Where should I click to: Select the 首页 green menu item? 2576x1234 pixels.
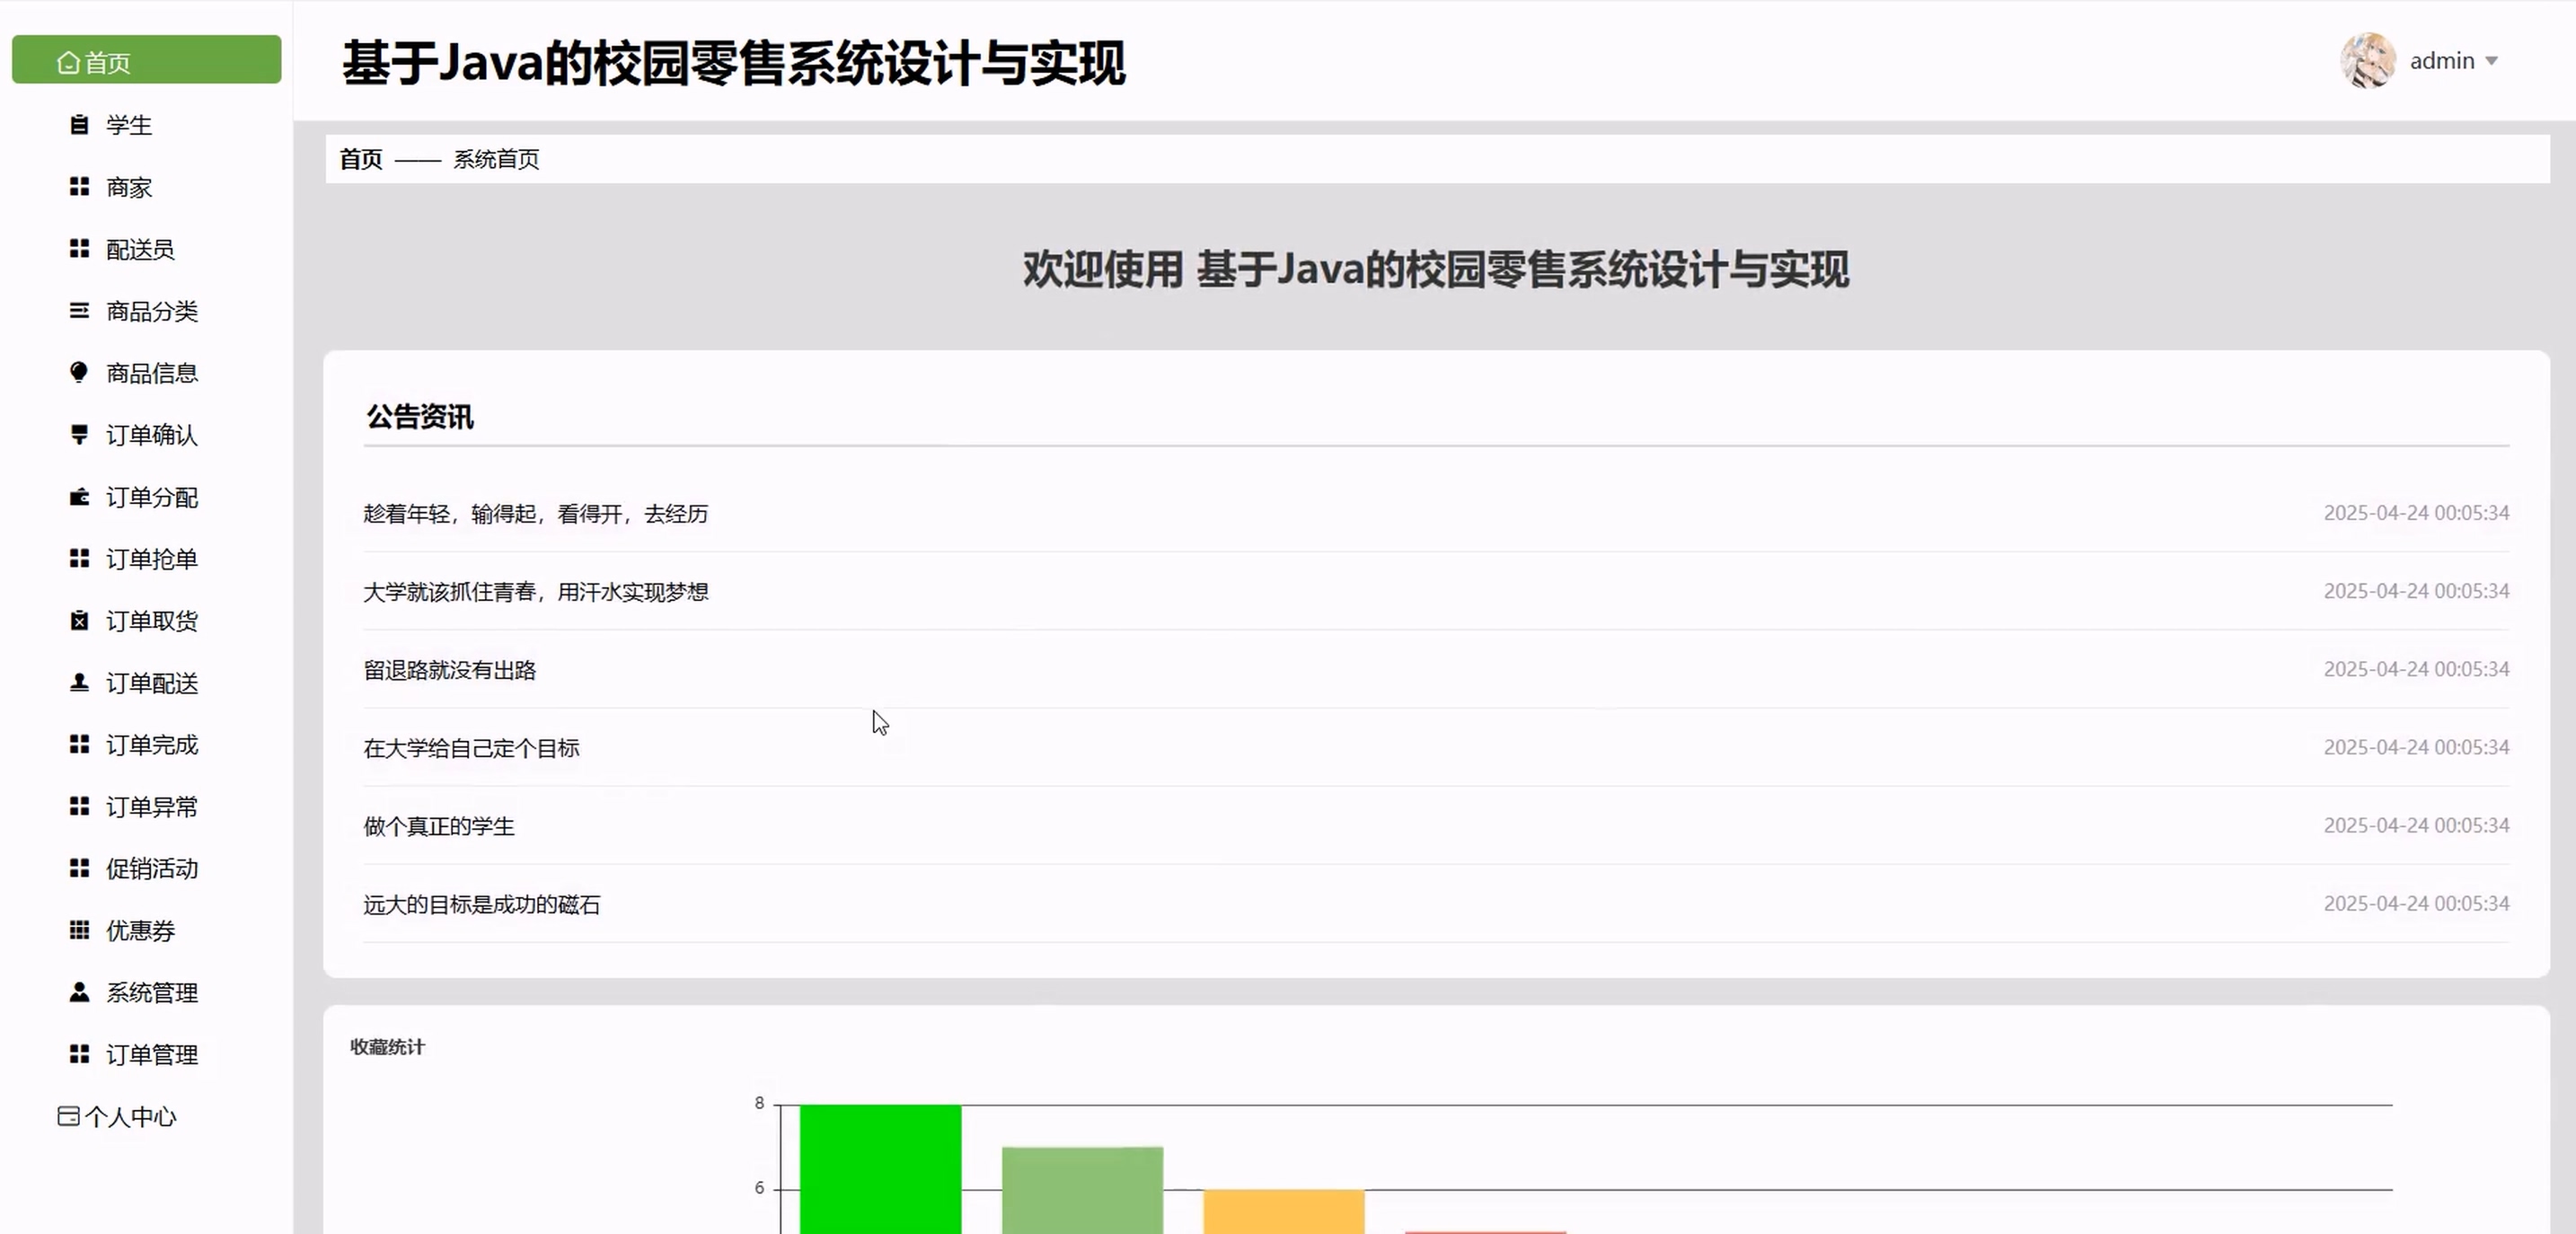146,61
